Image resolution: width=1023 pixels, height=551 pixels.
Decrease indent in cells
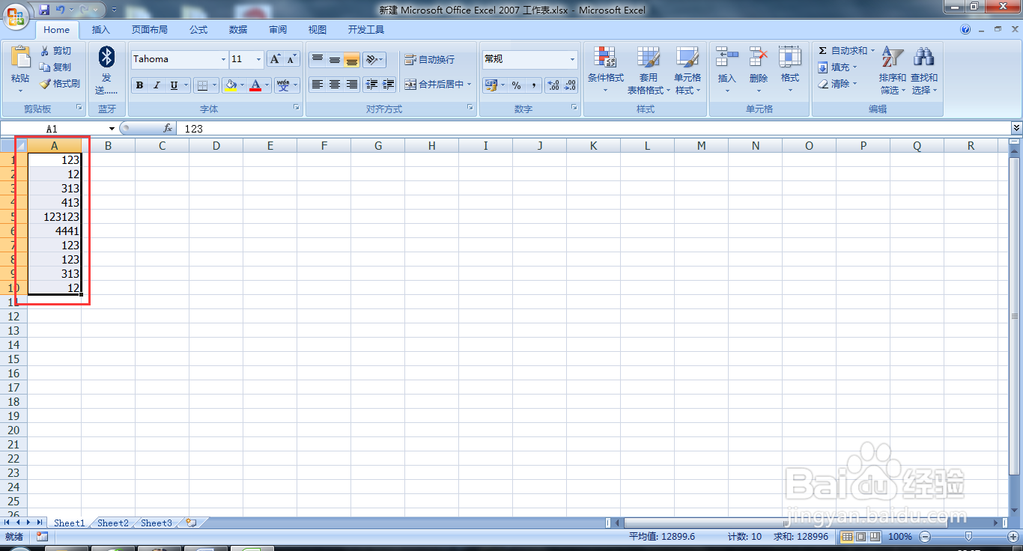[371, 85]
